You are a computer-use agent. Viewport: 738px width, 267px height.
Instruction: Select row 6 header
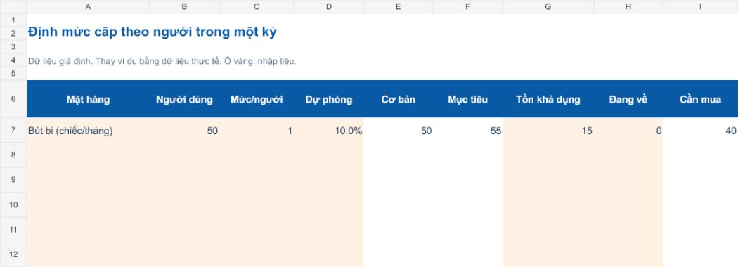[13, 99]
